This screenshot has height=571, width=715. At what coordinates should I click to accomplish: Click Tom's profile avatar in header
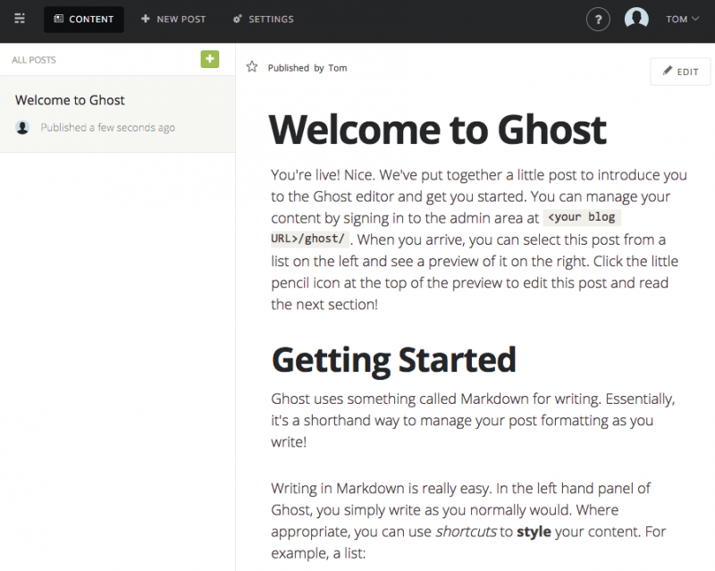tap(636, 19)
